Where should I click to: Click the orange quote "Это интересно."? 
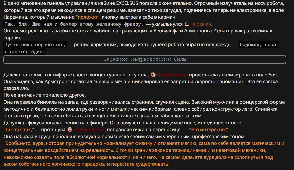coord(208,129)
